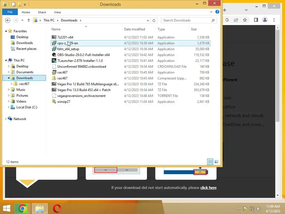The image size is (285, 214).
Task: Click This PC in the address breadcrumb
Action: pyautogui.click(x=49, y=20)
